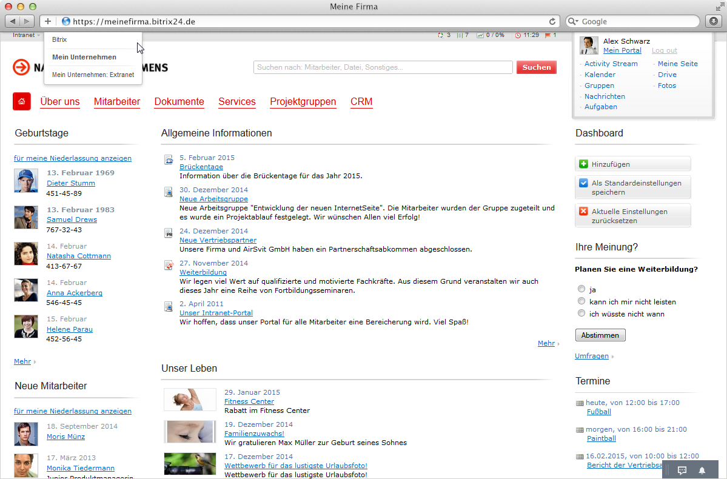Select 'kann ich mir nicht leisten' option
727x479 pixels.
581,301
